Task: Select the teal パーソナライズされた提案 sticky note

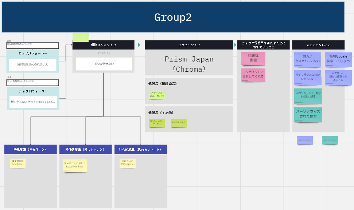Action: (308, 114)
